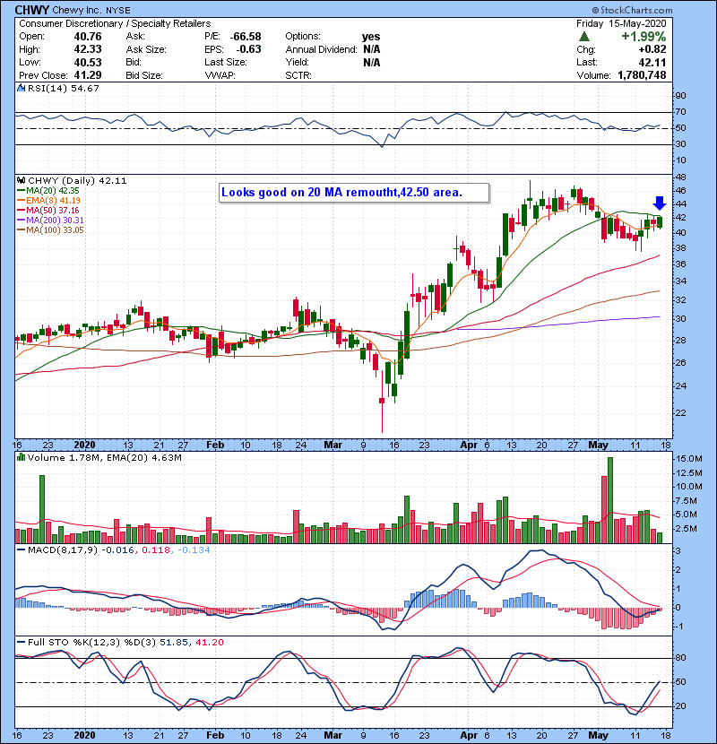Click the "Ask Size:" label
The width and height of the screenshot is (717, 744).
[146, 49]
